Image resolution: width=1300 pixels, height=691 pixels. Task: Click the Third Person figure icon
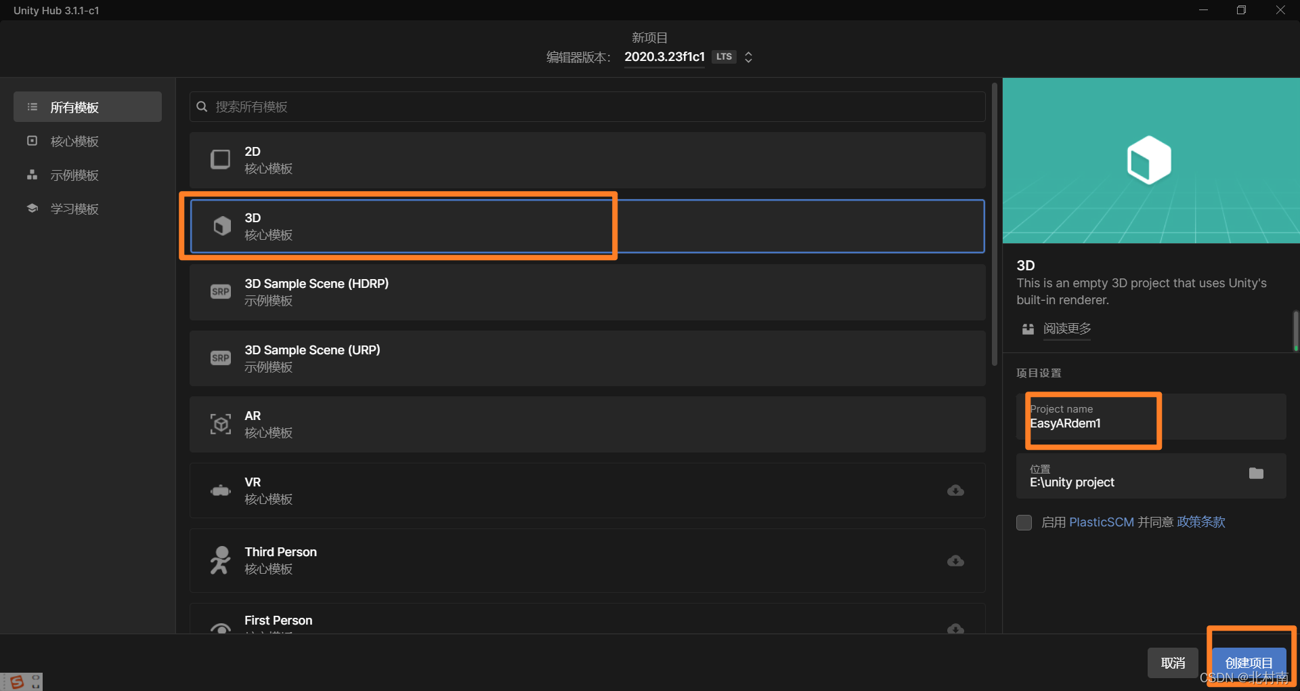220,560
